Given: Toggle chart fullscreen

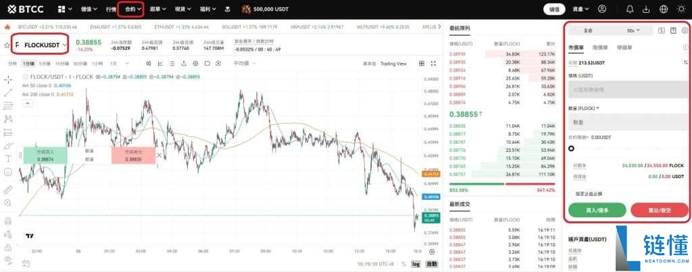Looking at the screenshot, I should [x=433, y=63].
